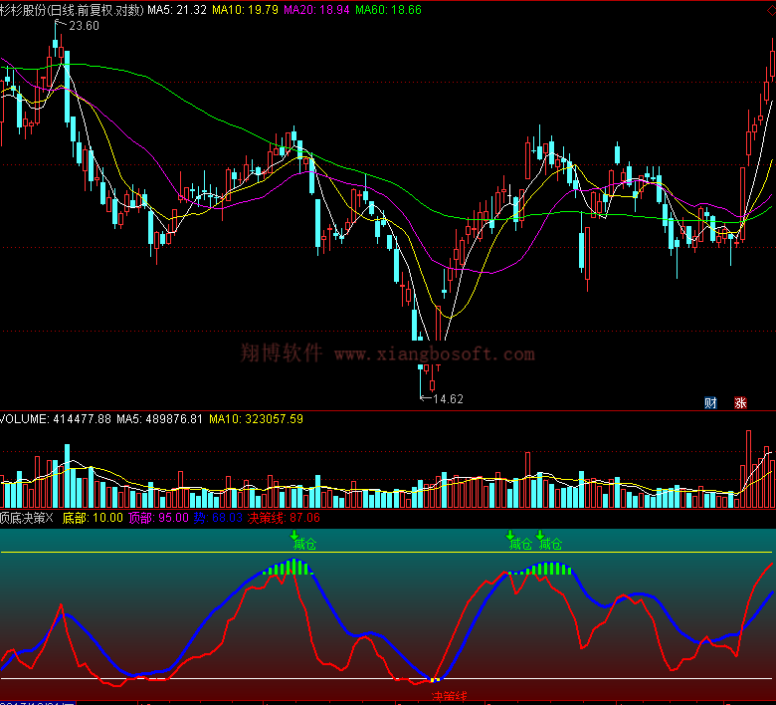
Task: Click the T marker near the 14.62 low
Action: (436, 368)
